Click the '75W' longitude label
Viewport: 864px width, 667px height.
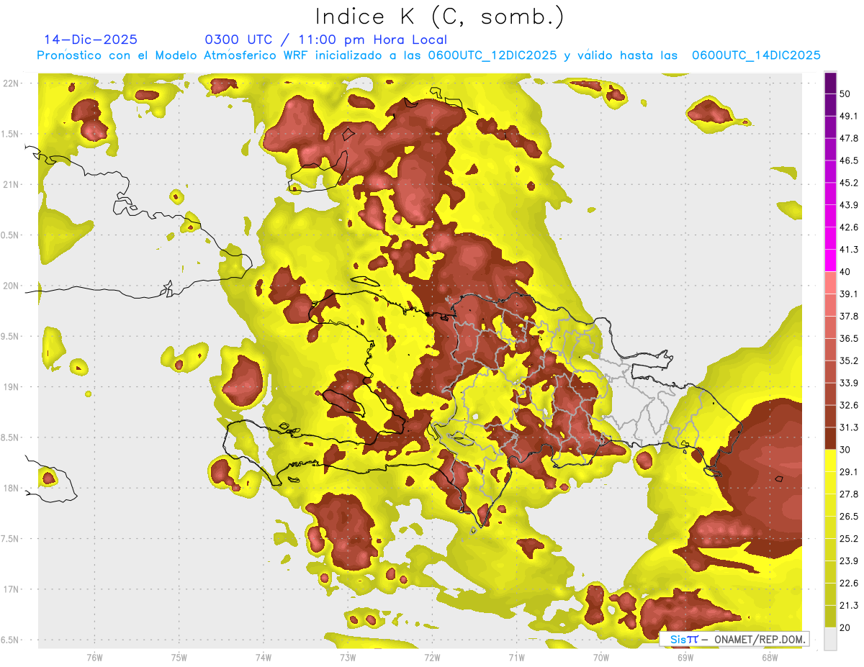179,658
